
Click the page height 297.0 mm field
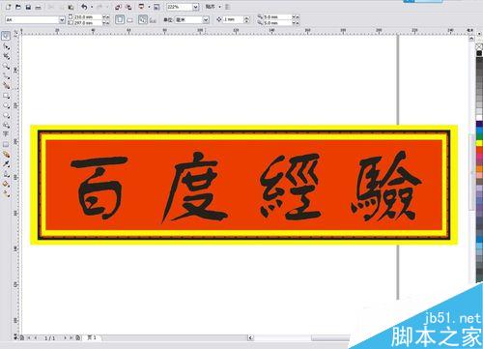(x=88, y=23)
